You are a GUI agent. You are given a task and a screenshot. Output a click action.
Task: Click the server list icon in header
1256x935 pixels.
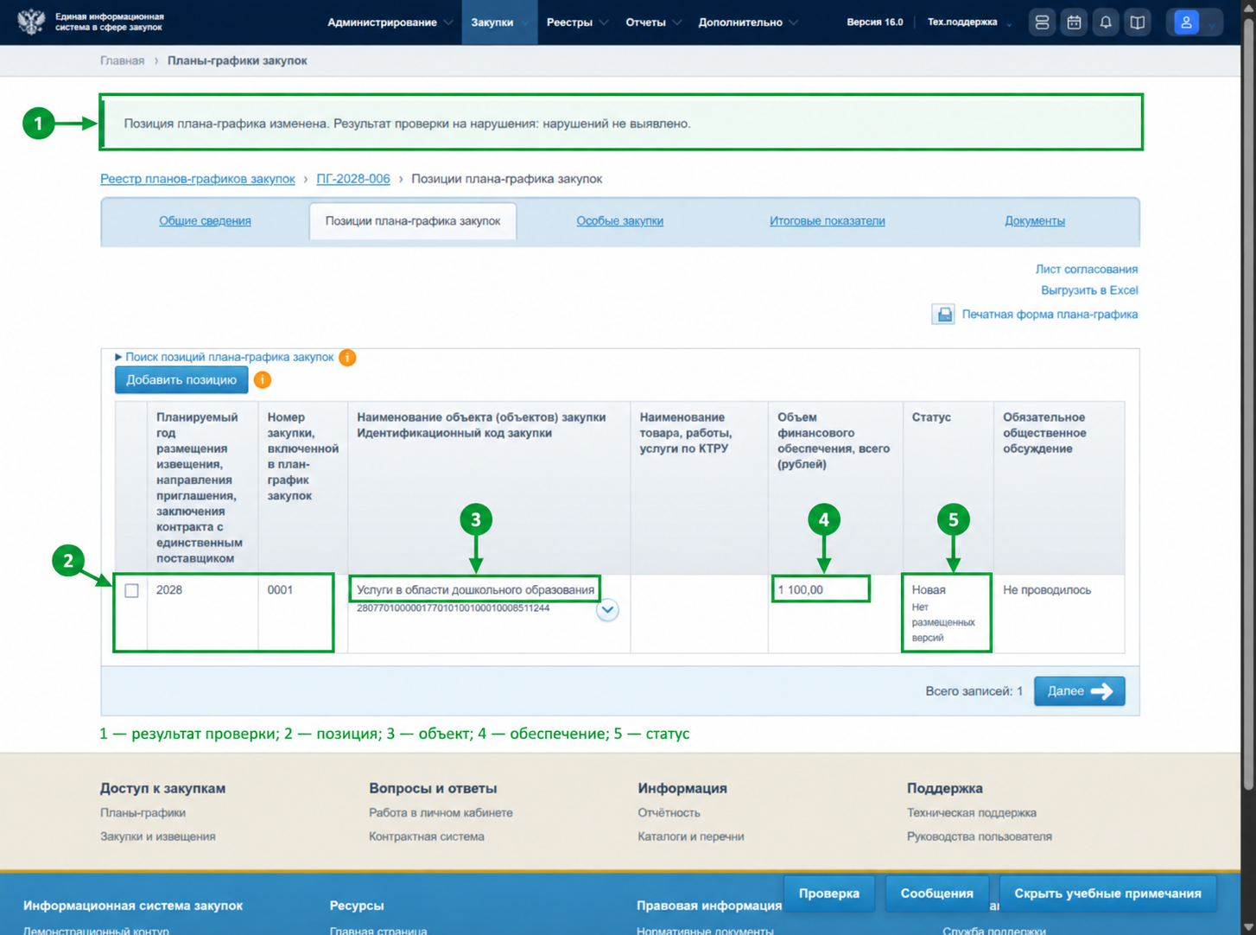click(x=1042, y=22)
